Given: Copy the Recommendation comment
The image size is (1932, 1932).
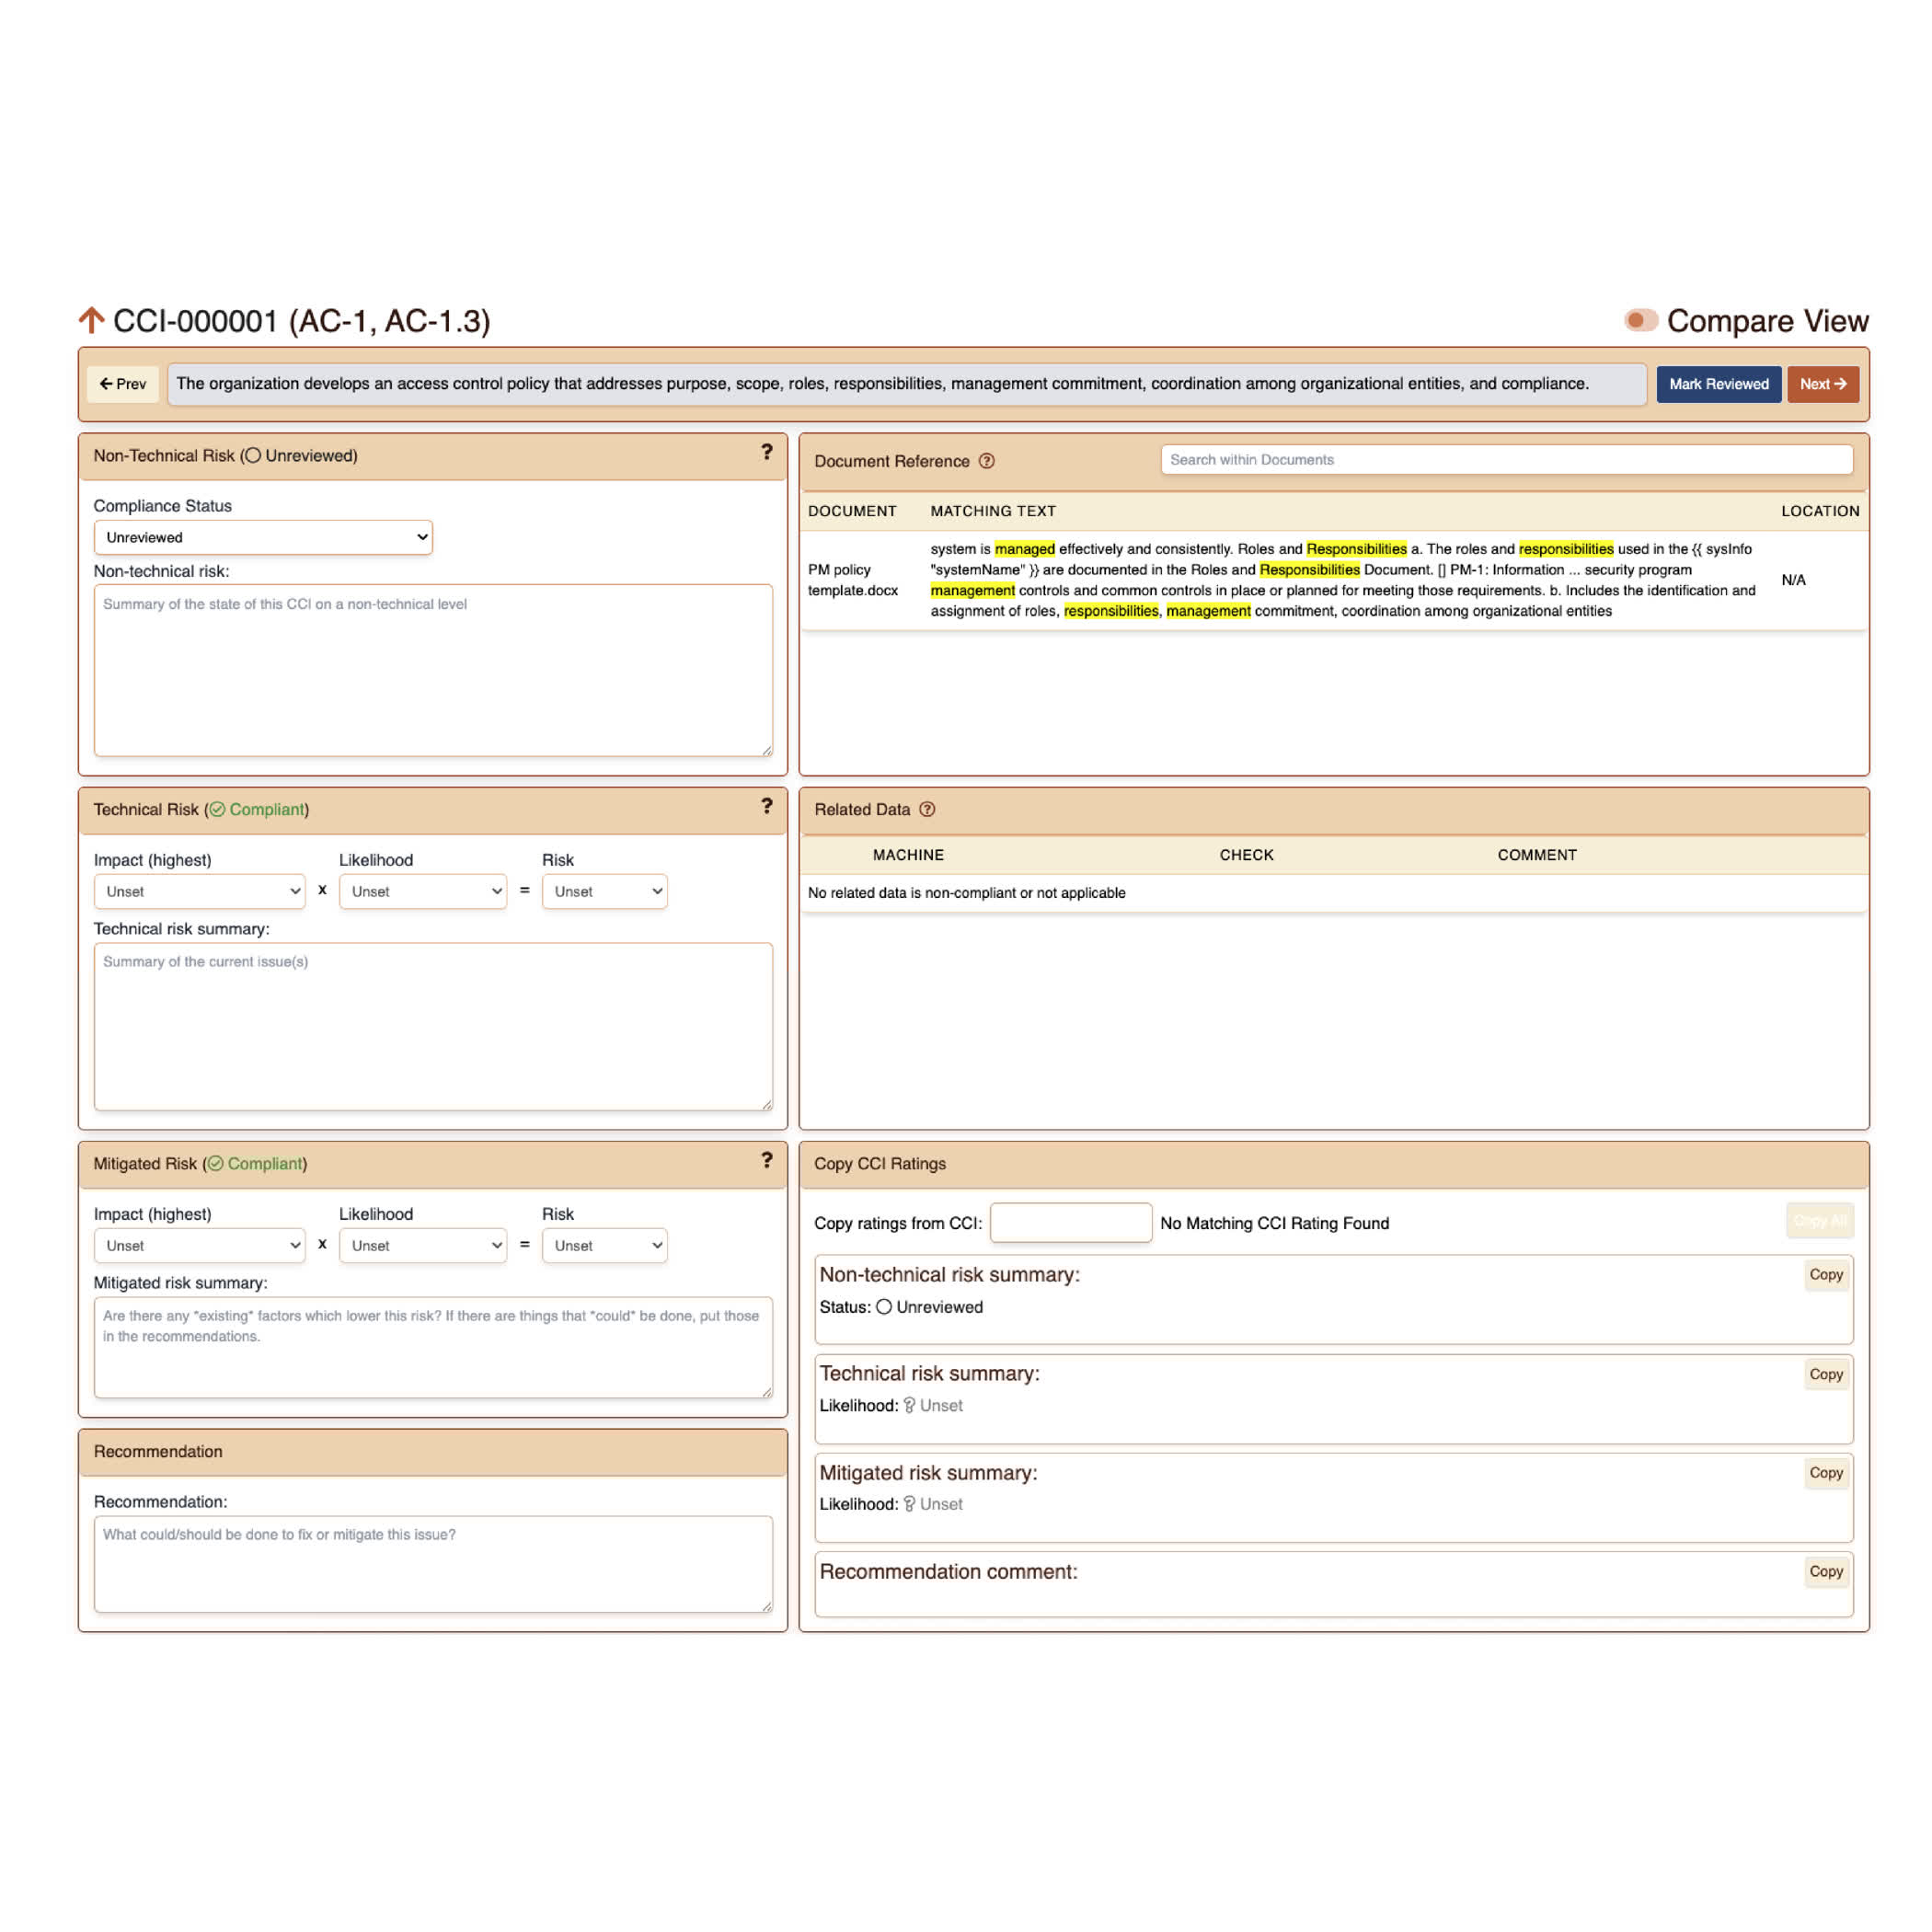Looking at the screenshot, I should pos(1824,1571).
